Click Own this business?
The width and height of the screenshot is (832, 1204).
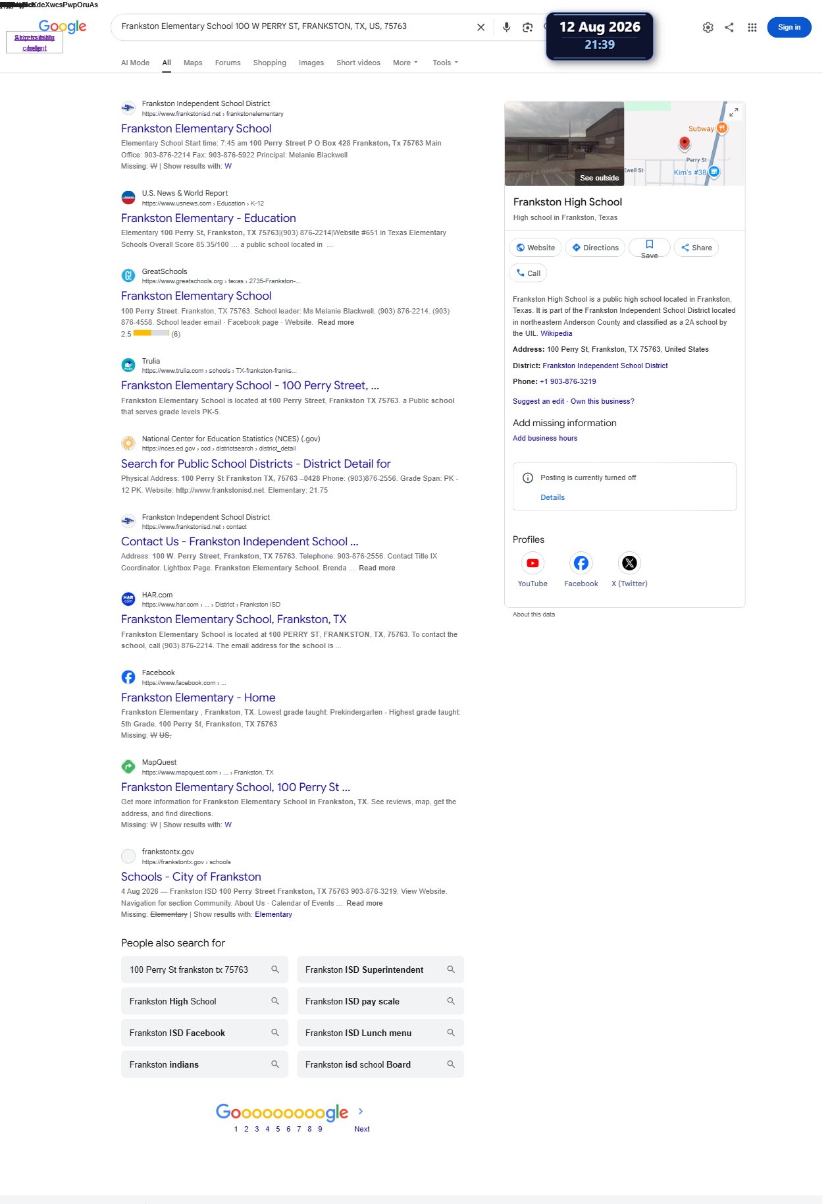602,401
